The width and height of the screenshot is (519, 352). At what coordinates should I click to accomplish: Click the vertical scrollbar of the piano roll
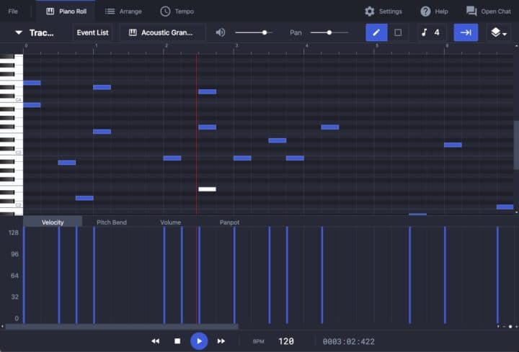(516, 145)
